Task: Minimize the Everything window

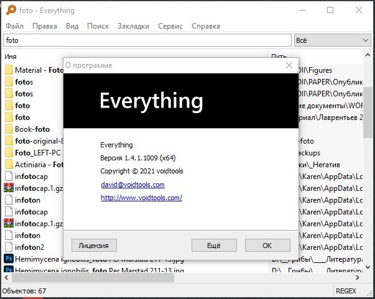Action: pyautogui.click(x=302, y=10)
